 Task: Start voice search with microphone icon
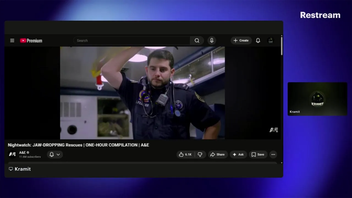(212, 40)
